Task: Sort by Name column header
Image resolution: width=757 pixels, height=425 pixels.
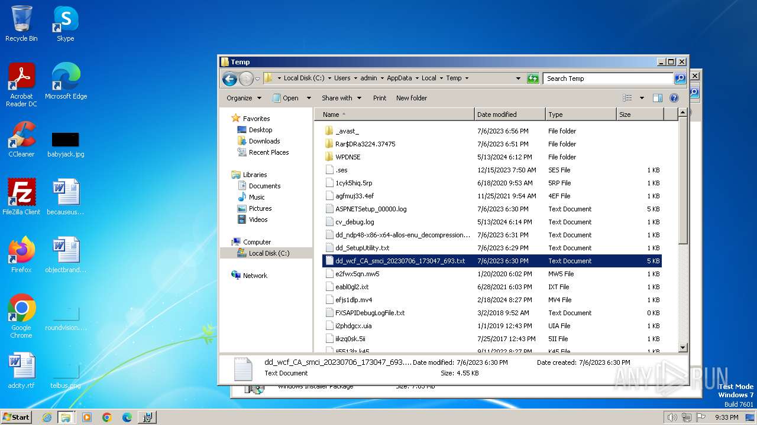Action: 394,115
